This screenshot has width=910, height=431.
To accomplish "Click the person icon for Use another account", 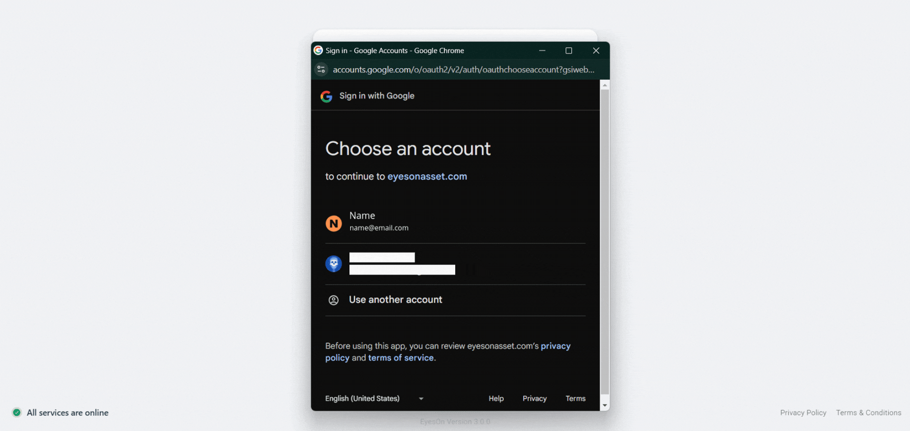I will click(333, 300).
